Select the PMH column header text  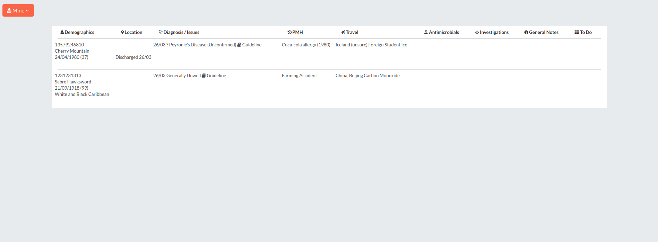pos(297,32)
